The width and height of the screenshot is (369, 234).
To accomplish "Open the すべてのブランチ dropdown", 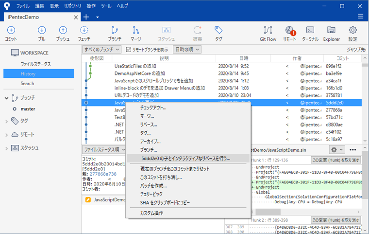I will pos(101,49).
